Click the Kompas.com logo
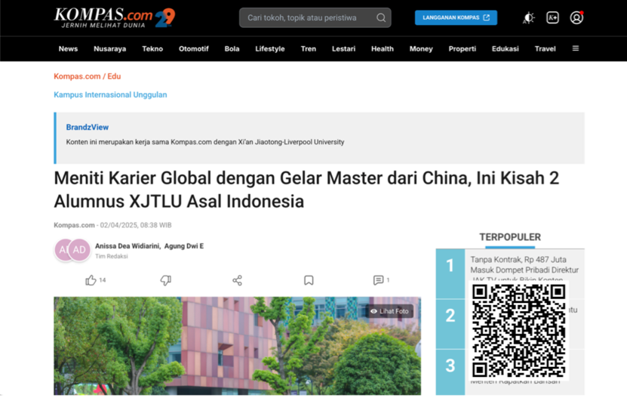The width and height of the screenshot is (627, 398). (115, 18)
